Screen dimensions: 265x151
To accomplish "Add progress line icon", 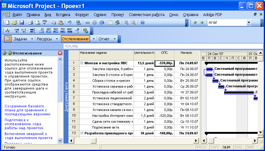I will pyautogui.click(x=32, y=31).
